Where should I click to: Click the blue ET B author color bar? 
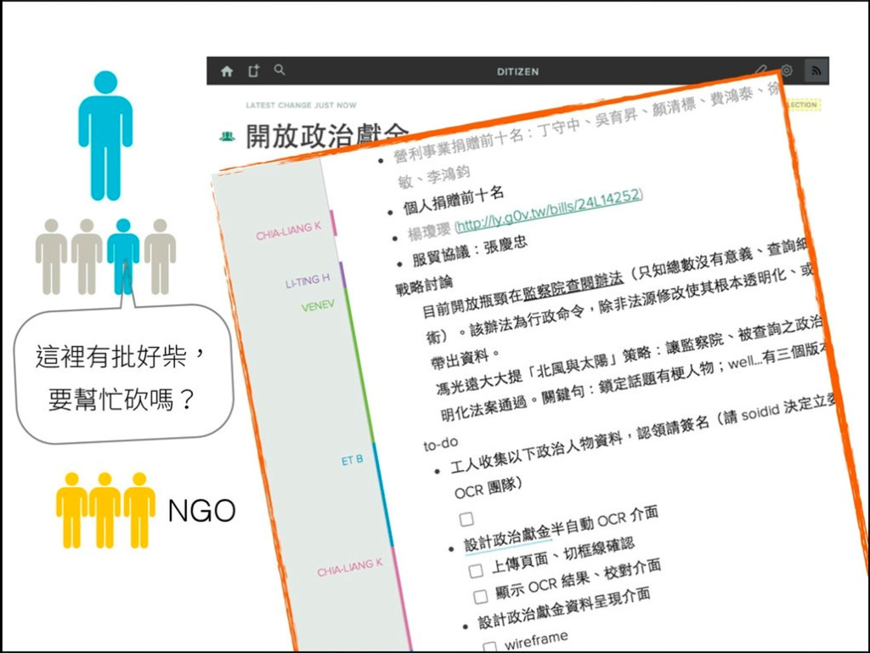click(383, 494)
